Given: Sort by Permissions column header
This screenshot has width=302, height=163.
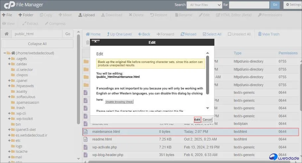Looking at the screenshot, I should point(288,53).
